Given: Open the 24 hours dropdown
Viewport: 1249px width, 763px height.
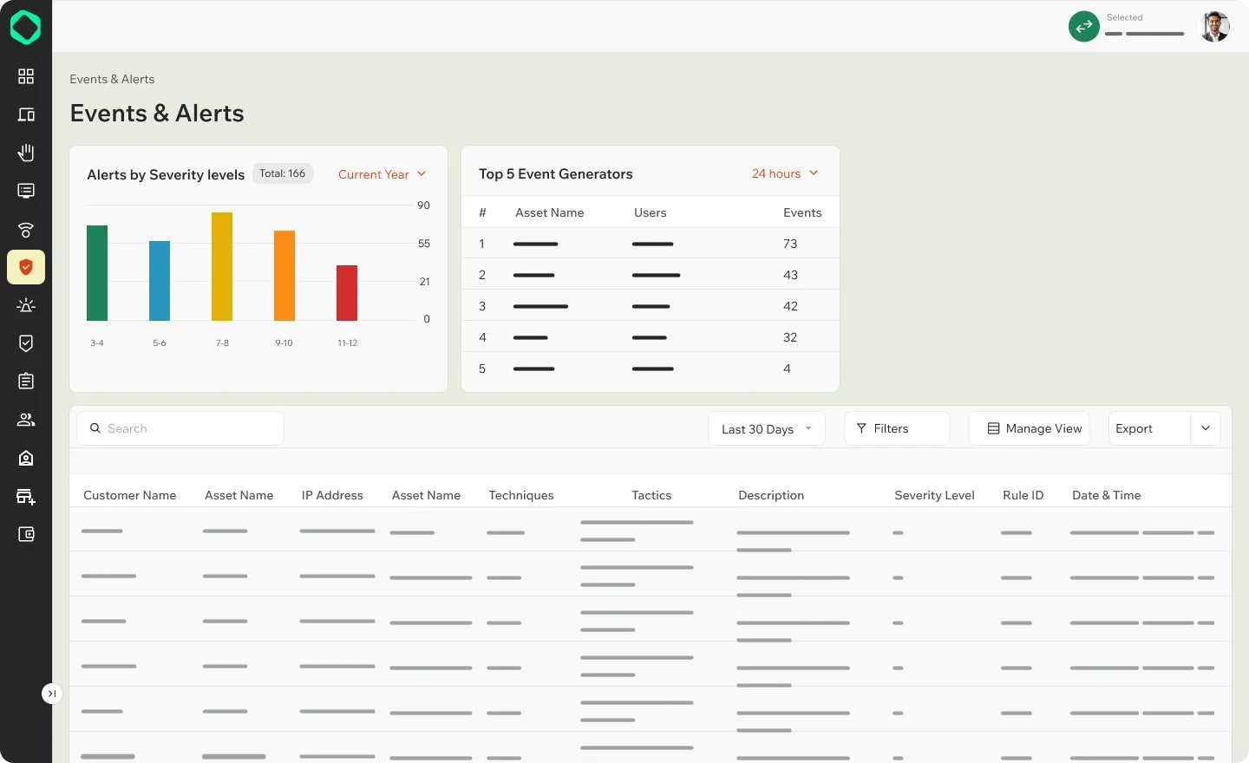Looking at the screenshot, I should (x=785, y=173).
